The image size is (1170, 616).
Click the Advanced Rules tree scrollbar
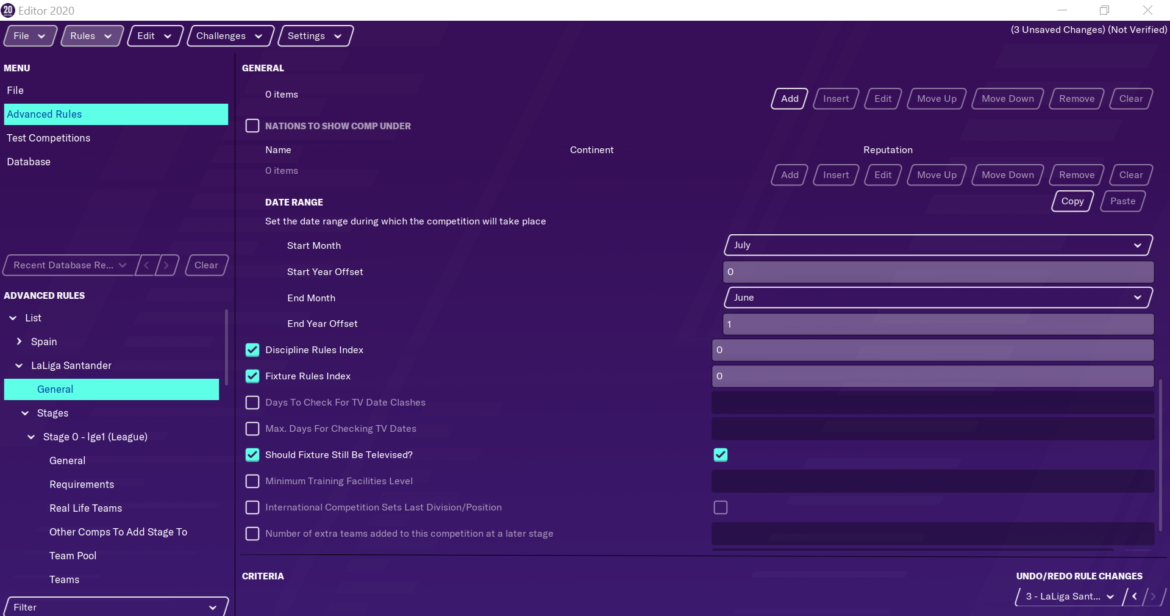[226, 348]
